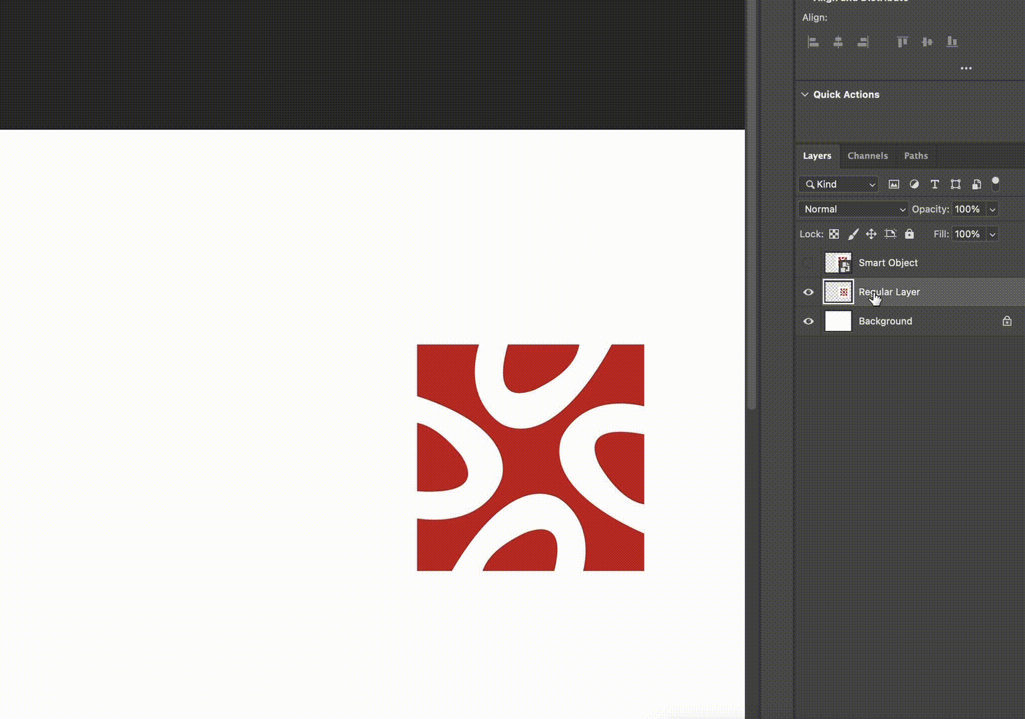The height and width of the screenshot is (719, 1025).
Task: Align vertical centers icon
Action: [x=927, y=42]
